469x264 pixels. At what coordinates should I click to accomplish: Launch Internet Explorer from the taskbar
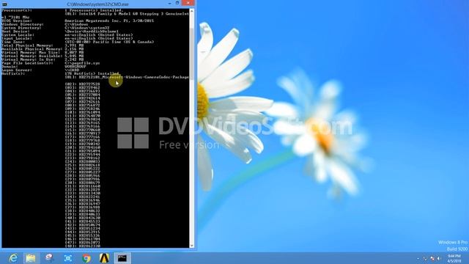tap(13, 258)
